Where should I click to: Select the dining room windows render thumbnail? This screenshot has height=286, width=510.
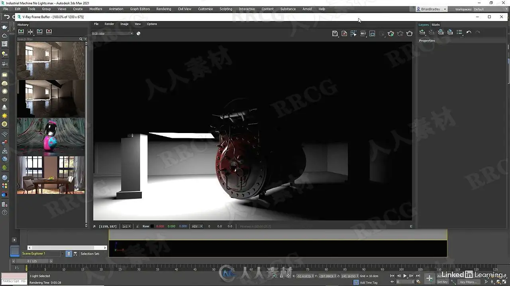point(51,175)
